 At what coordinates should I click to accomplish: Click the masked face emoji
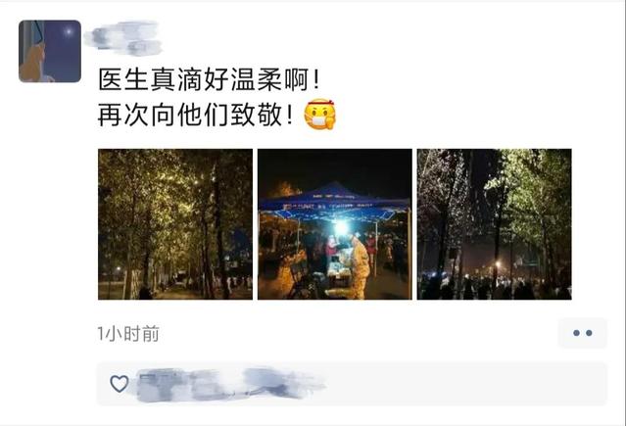[x=320, y=115]
